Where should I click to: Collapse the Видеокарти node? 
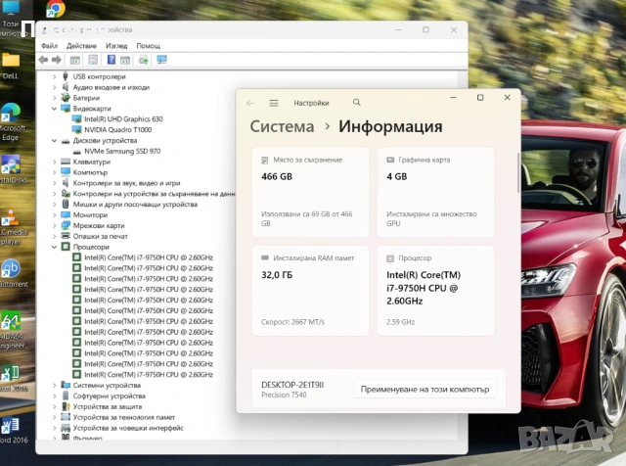pyautogui.click(x=55, y=109)
